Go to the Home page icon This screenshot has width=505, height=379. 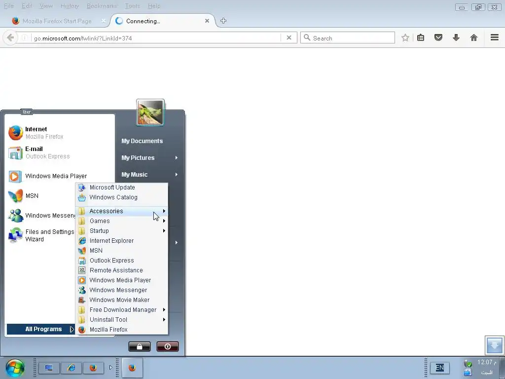[x=474, y=38]
